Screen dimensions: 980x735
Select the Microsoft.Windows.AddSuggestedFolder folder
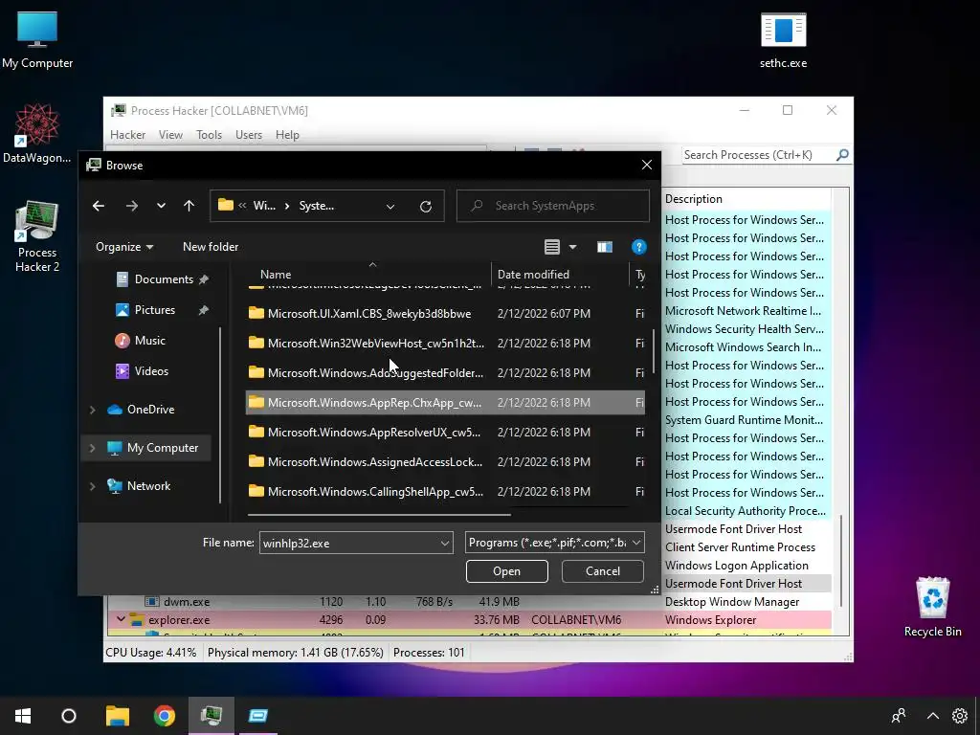pyautogui.click(x=445, y=373)
